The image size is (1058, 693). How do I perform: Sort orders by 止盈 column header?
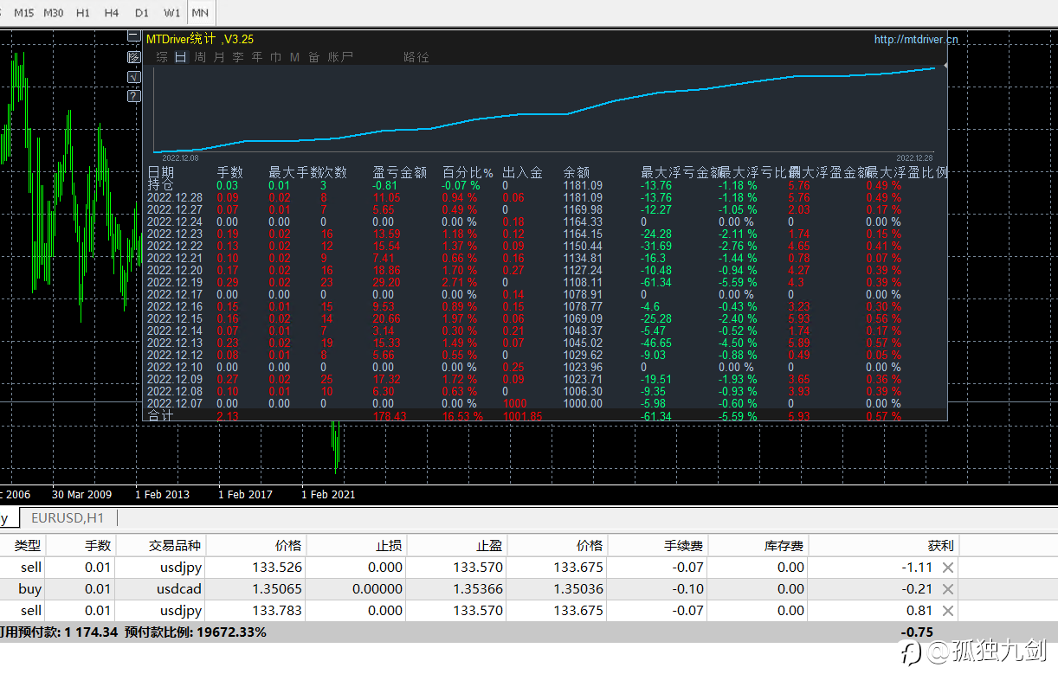pos(489,545)
